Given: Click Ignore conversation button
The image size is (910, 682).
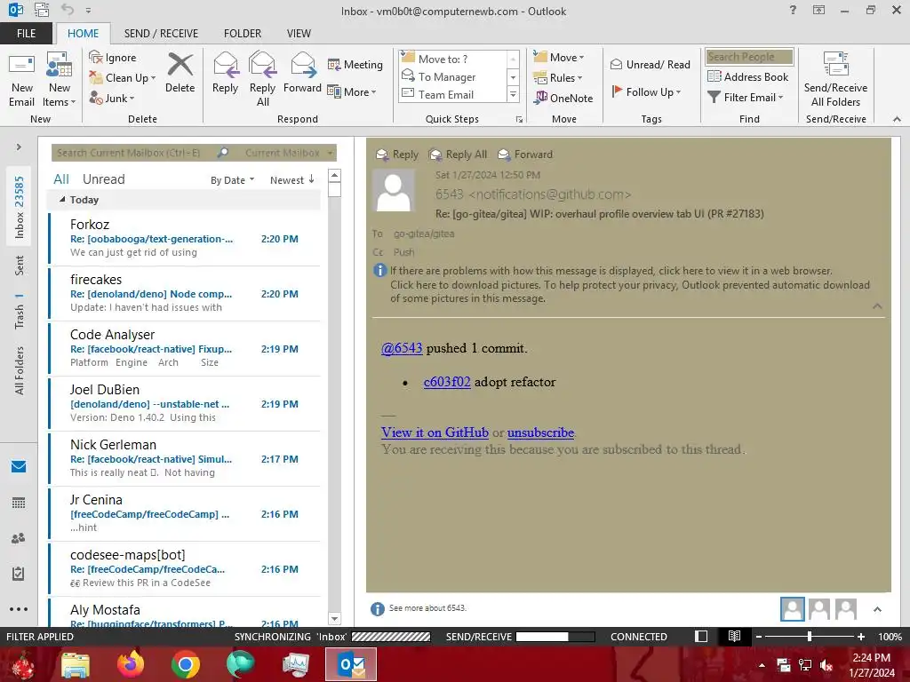Looking at the screenshot, I should point(113,58).
